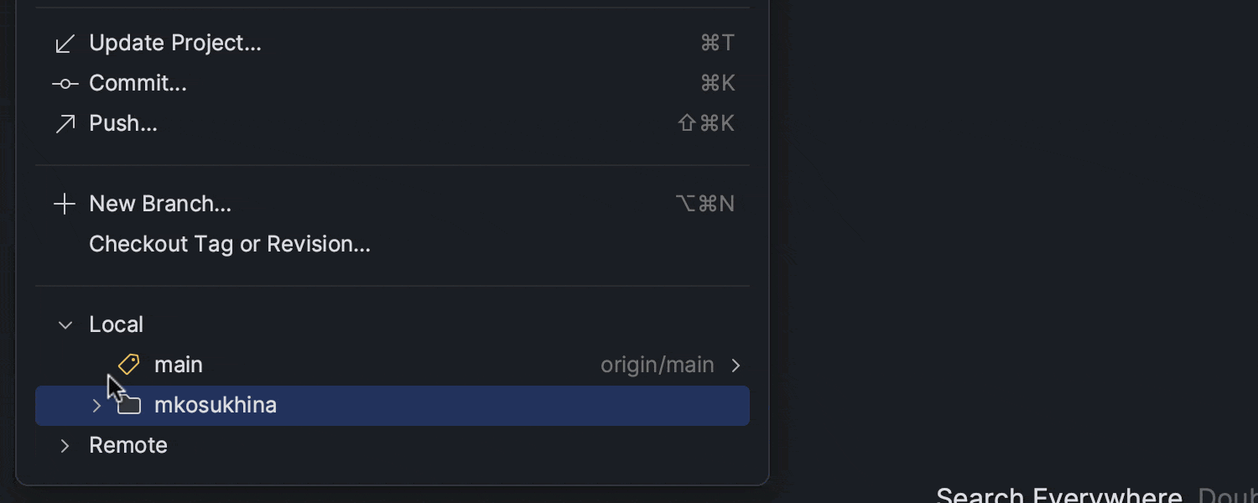The image size is (1258, 503).
Task: Click the Push arrow icon
Action: pyautogui.click(x=65, y=122)
